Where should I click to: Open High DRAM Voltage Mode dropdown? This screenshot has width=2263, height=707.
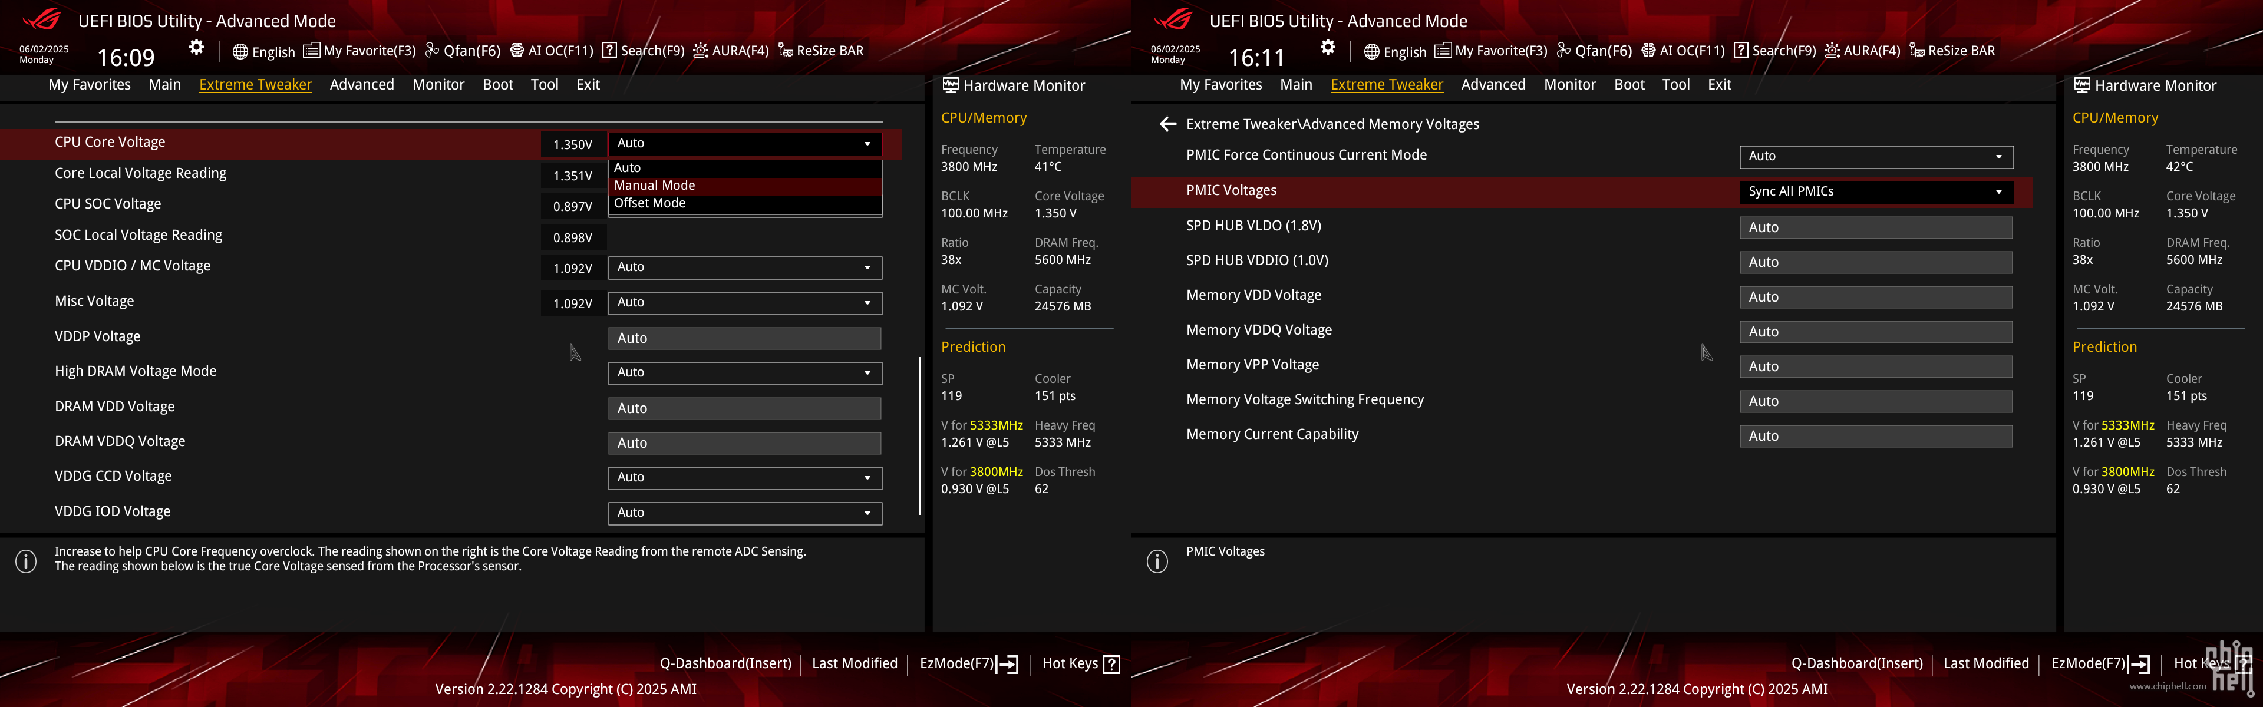click(x=745, y=372)
